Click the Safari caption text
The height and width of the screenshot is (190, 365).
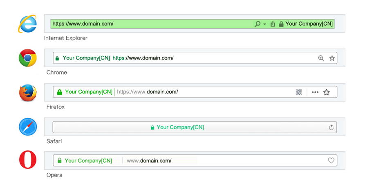pyautogui.click(x=54, y=141)
